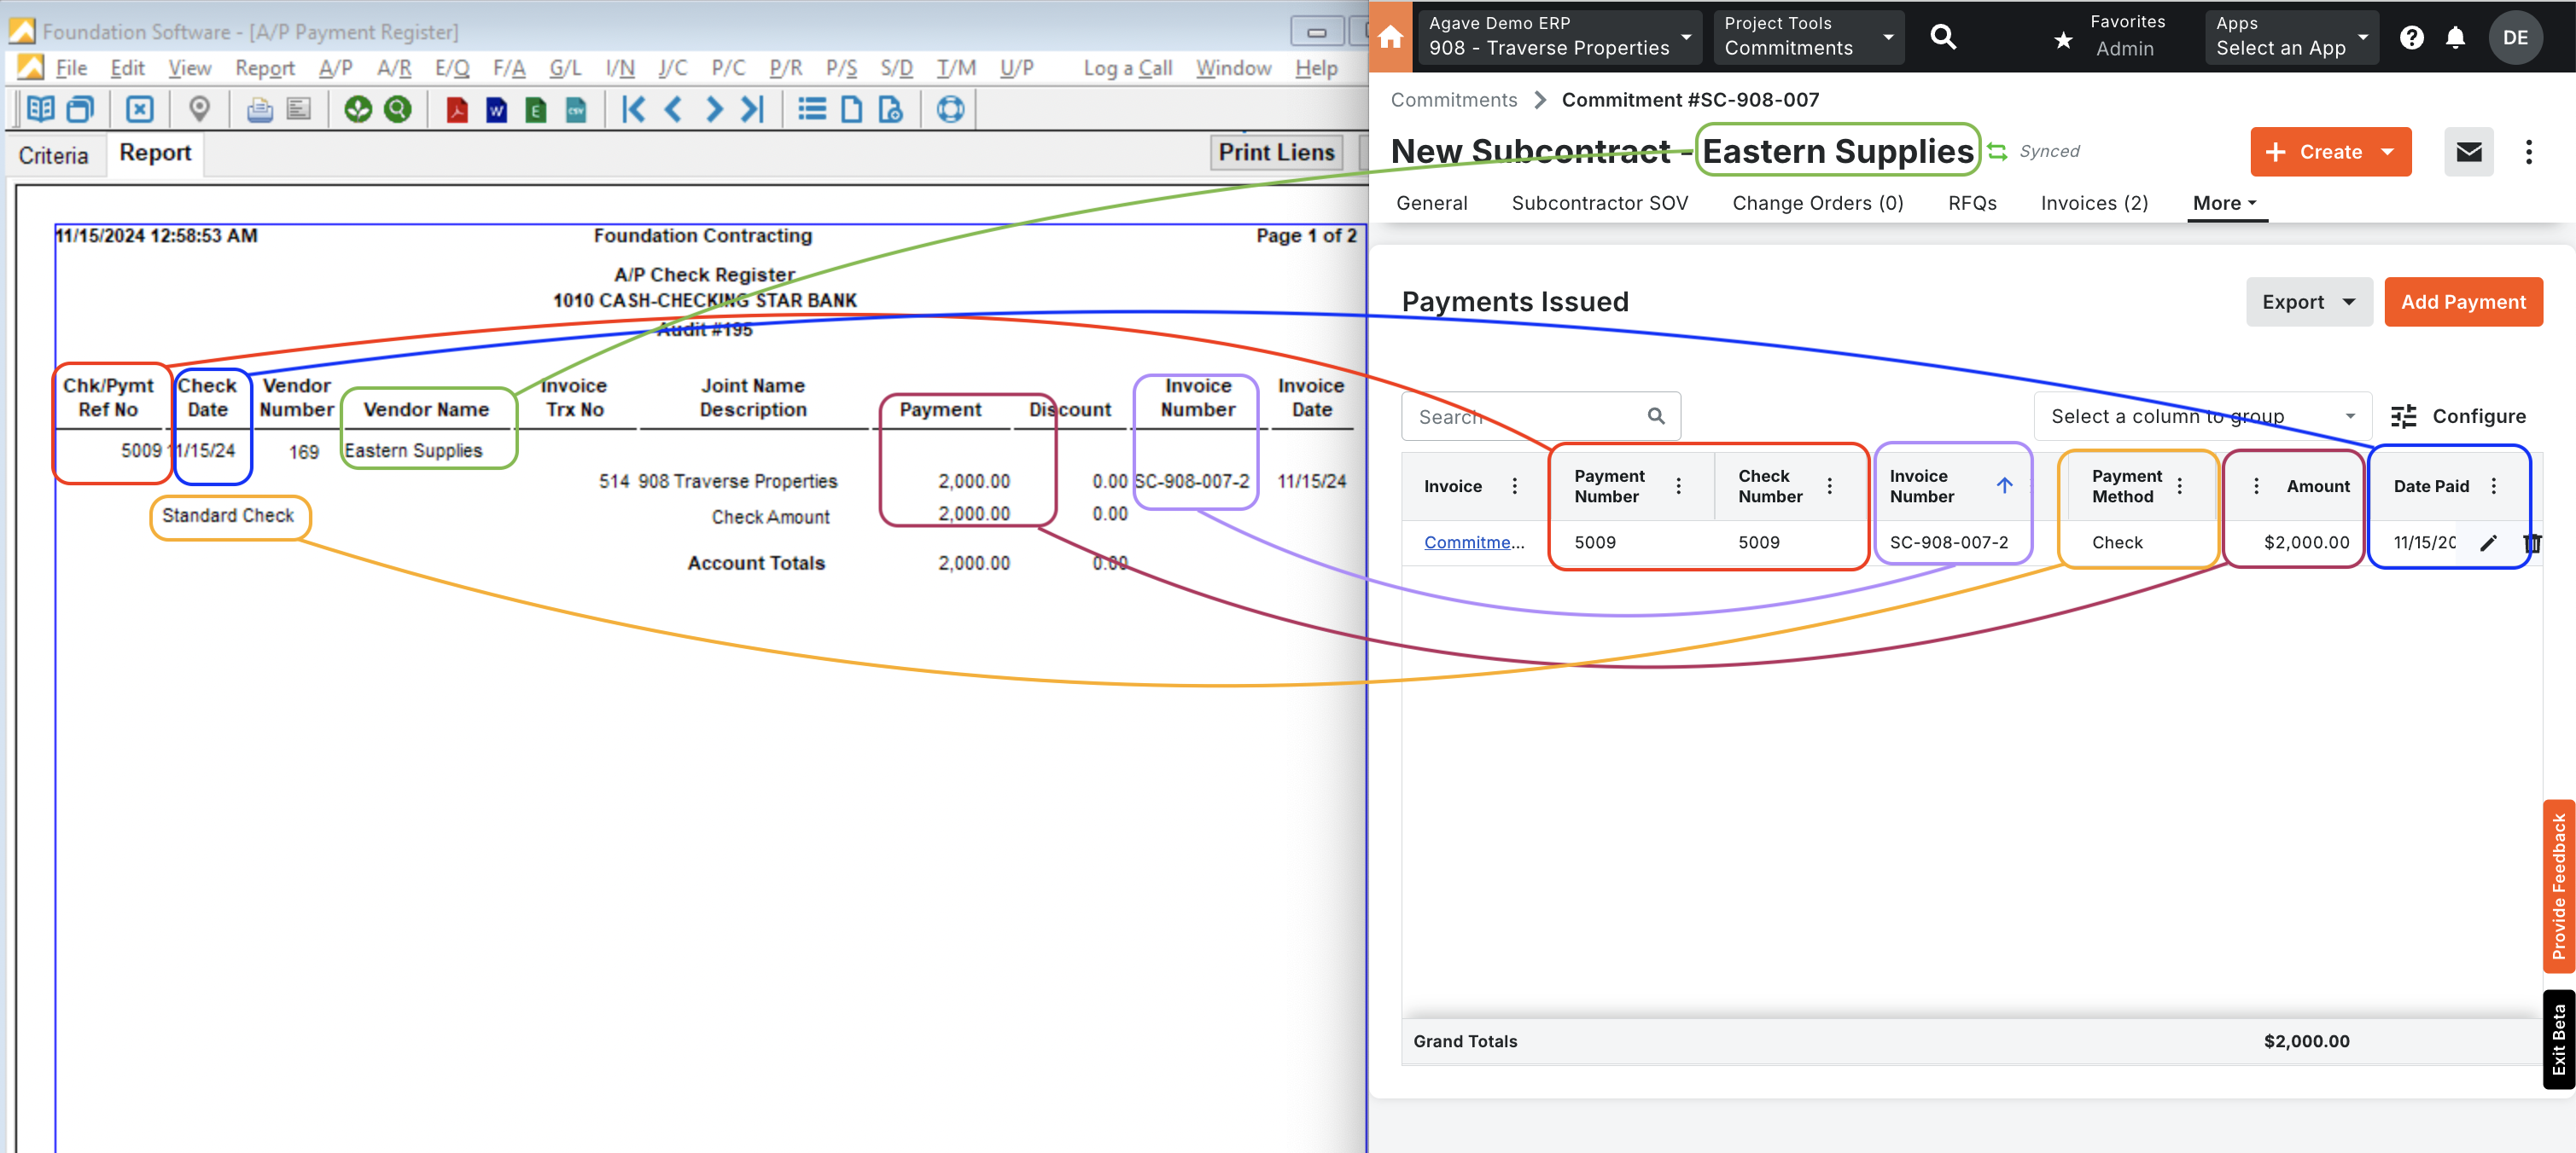Open the Amount column options menu

(2255, 487)
